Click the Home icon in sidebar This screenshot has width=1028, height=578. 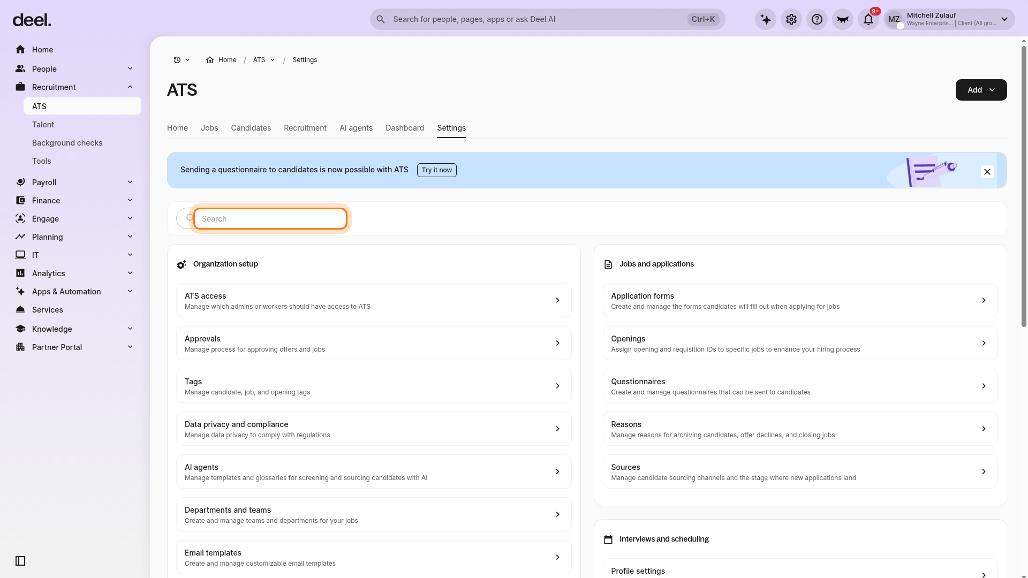click(x=20, y=50)
